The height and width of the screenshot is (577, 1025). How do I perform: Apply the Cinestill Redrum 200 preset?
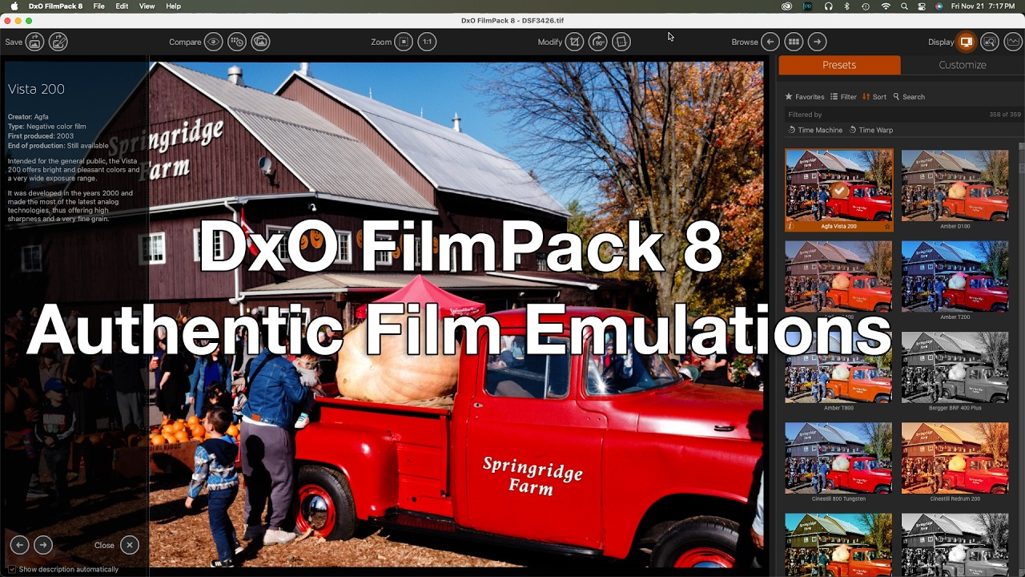(955, 458)
